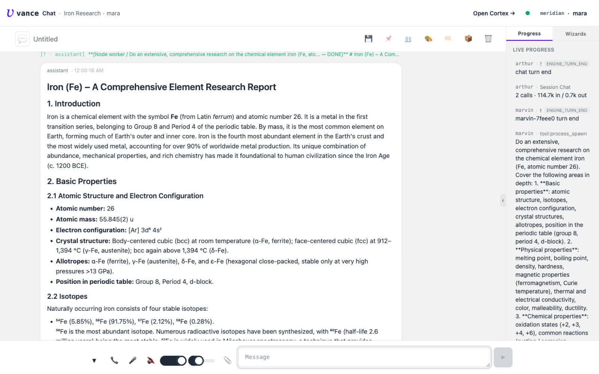Viewport: 599px width, 374px height.
Task: Click the '1. Introduction' heading
Action: [74, 104]
